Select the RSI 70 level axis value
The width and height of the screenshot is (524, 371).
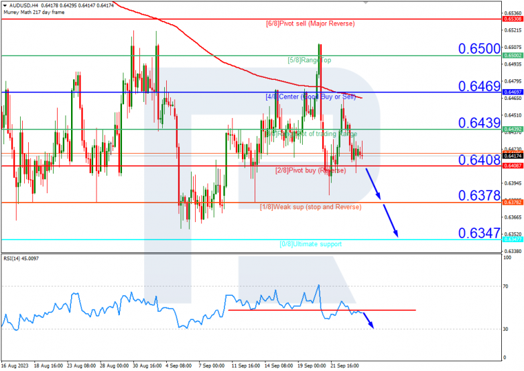click(x=506, y=286)
